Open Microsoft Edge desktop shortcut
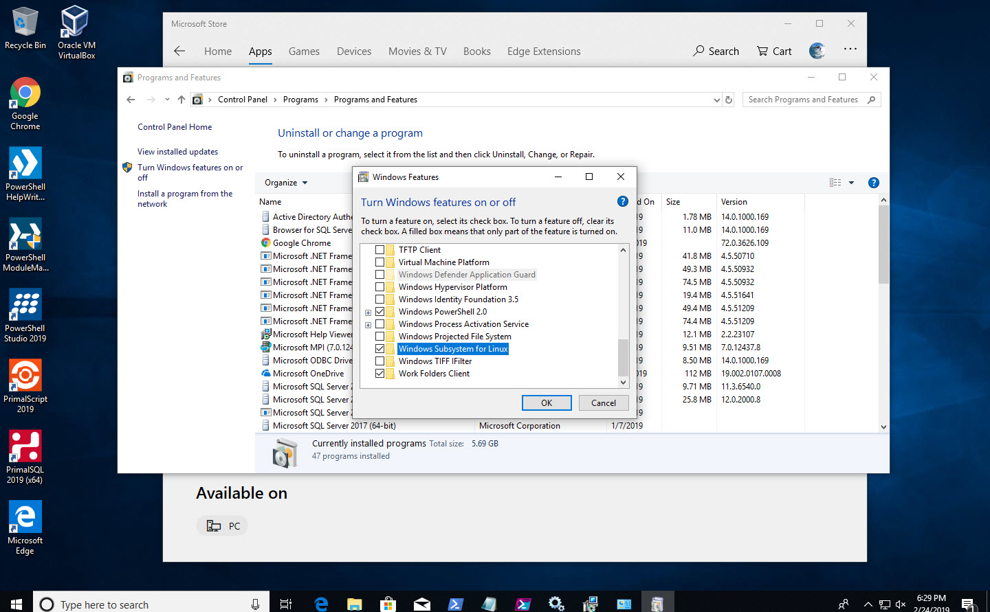This screenshot has height=612, width=990. (25, 528)
